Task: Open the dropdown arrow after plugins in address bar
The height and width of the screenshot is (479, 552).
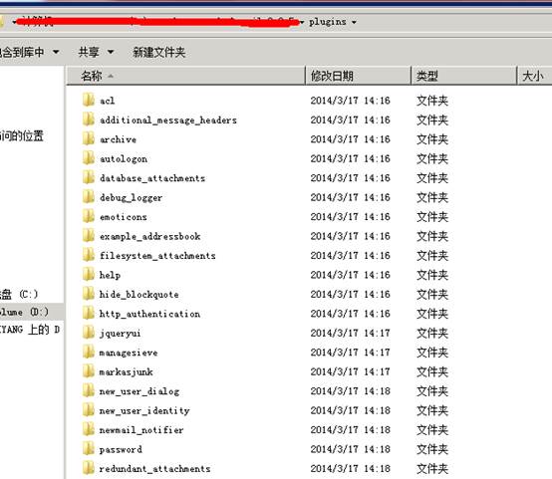Action: tap(354, 22)
